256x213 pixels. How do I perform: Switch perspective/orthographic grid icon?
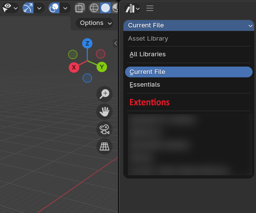[104, 146]
